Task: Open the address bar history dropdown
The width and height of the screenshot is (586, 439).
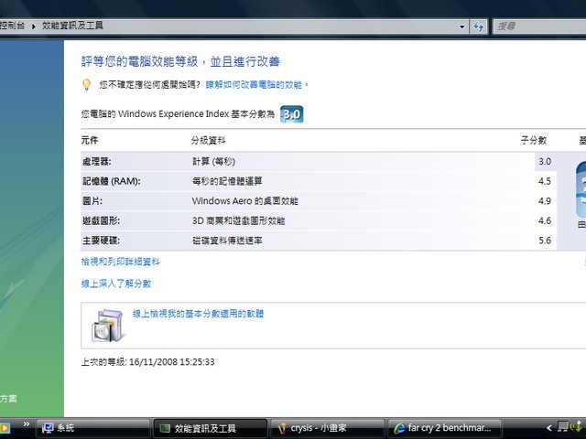Action: tap(461, 27)
